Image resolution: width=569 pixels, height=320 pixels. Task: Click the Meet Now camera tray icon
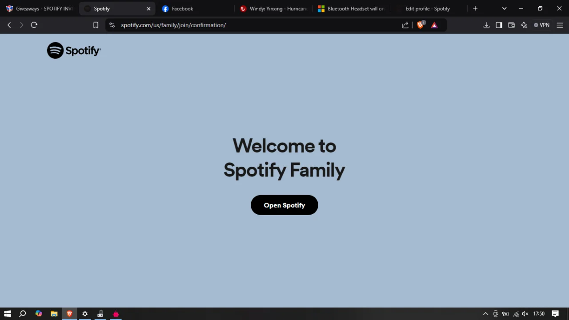point(496,314)
